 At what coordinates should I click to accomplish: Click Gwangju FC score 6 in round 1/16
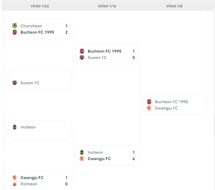pyautogui.click(x=133, y=159)
